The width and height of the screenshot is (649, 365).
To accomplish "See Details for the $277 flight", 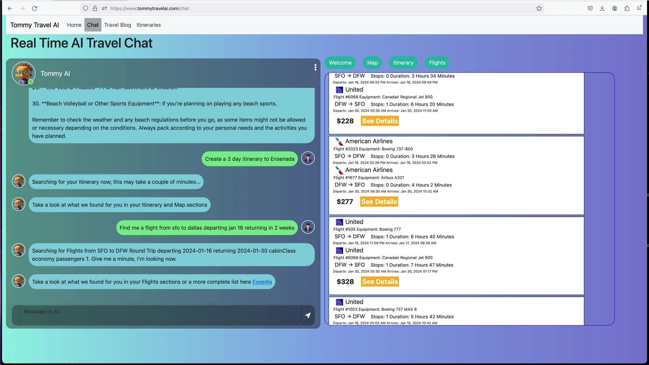I will tap(379, 202).
